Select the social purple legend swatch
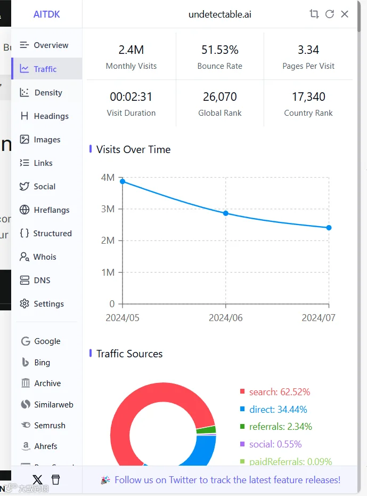 tap(242, 444)
